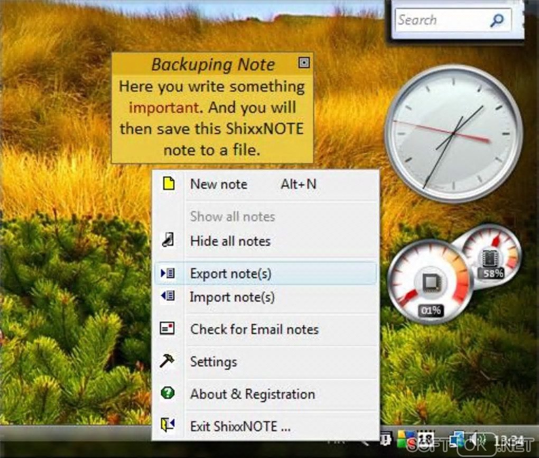Open About & Registration menu entry

[x=265, y=394]
